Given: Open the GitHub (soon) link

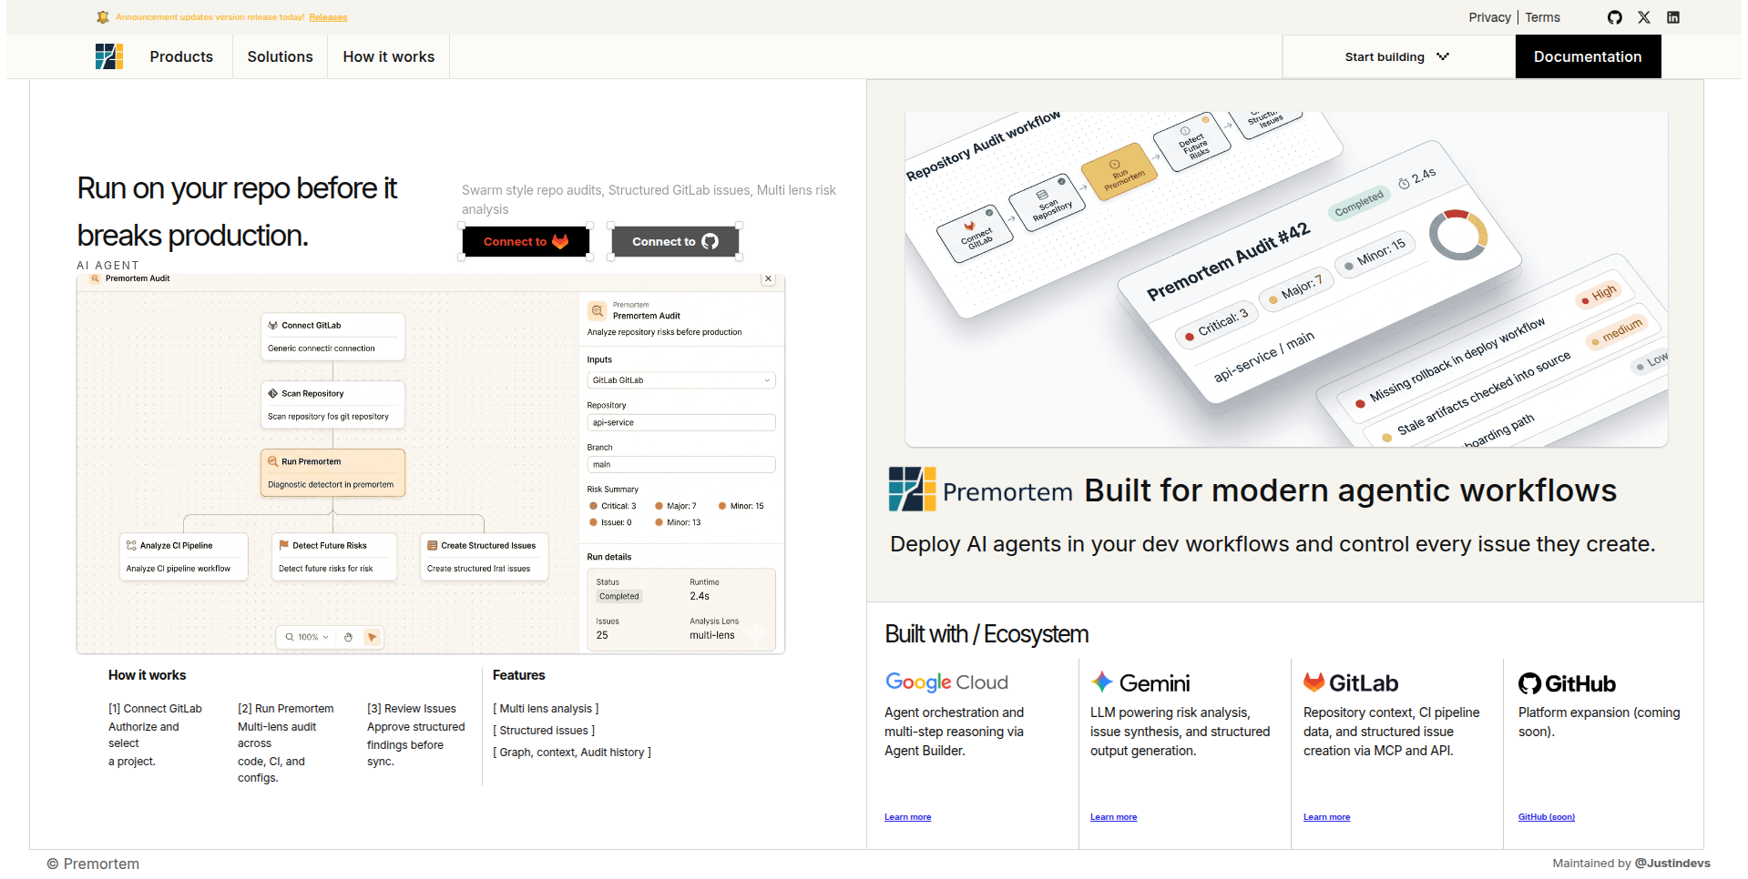Looking at the screenshot, I should click(1547, 817).
